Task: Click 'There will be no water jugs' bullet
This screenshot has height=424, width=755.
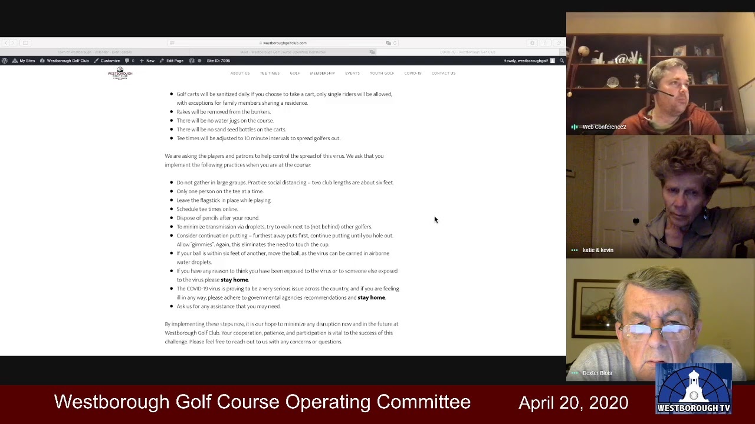Action: (225, 121)
